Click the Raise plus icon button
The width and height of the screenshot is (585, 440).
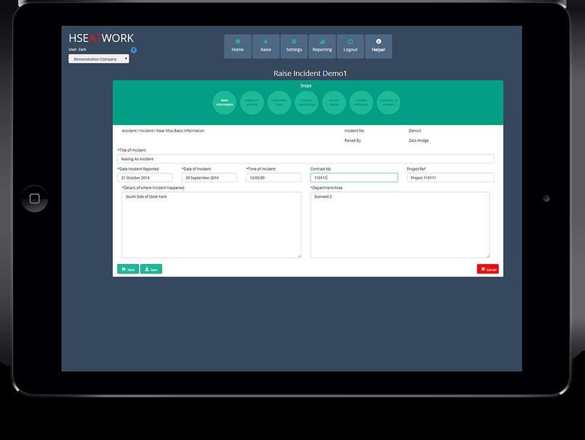(x=265, y=46)
